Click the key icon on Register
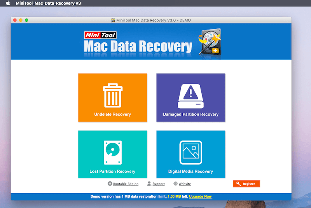311x208 pixels. click(x=239, y=184)
